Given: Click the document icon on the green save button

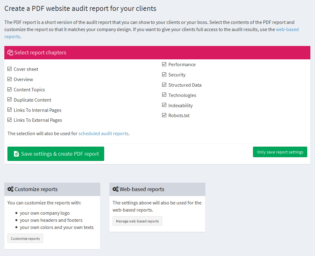Looking at the screenshot, I should tap(16, 153).
